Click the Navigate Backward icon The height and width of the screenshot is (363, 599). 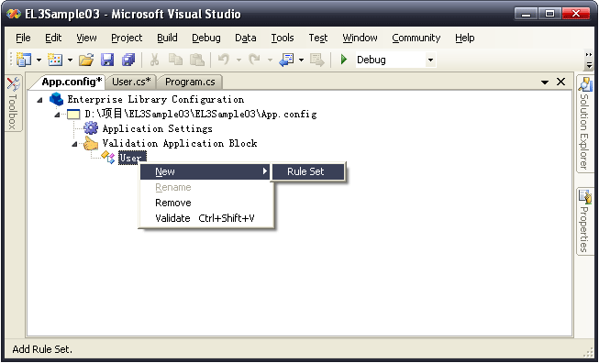click(286, 60)
